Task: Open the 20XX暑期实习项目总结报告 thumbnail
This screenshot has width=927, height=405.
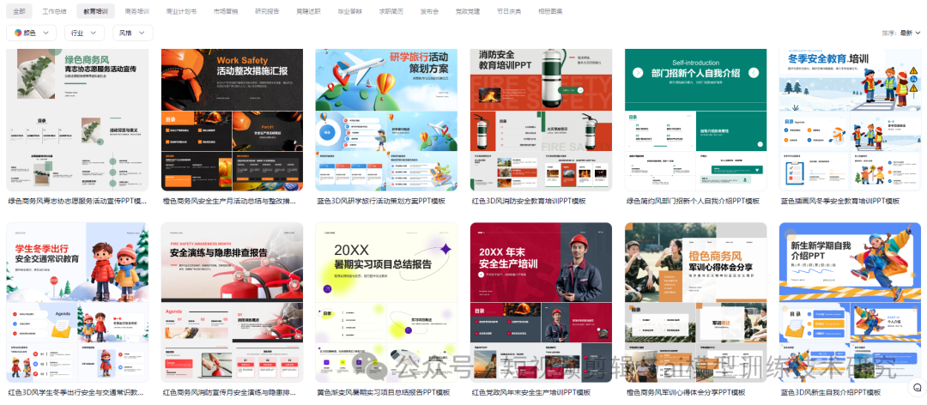Action: [386, 302]
